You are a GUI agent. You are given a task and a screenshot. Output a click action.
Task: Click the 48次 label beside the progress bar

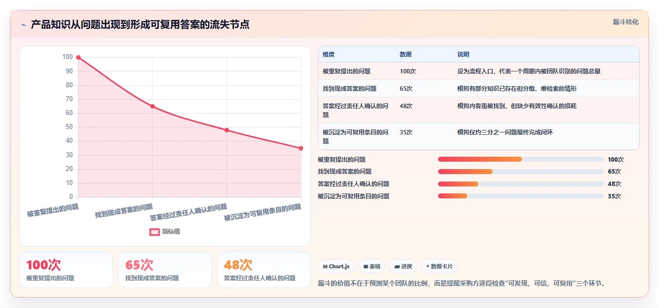pyautogui.click(x=614, y=184)
